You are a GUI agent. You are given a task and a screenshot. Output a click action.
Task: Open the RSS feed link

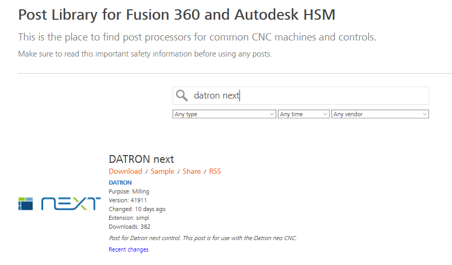(215, 171)
